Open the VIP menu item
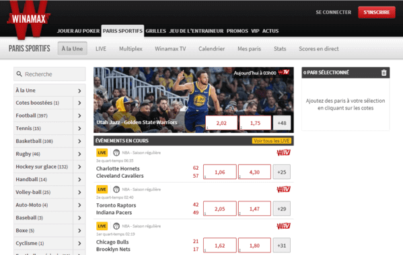 point(255,31)
